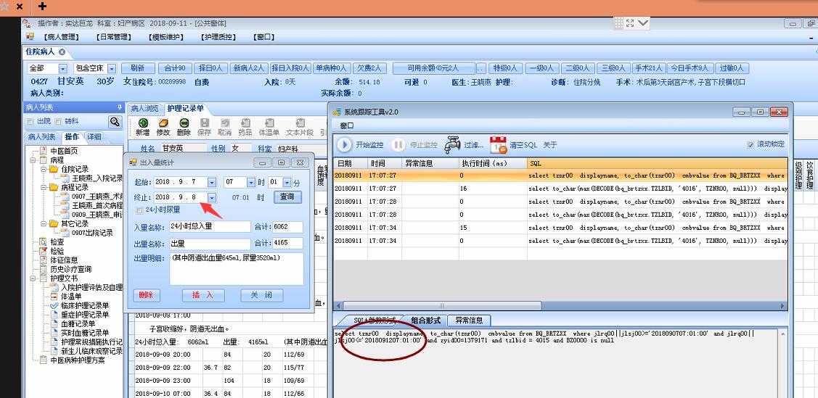Open the 护理质控 menu
818x398 pixels.
[x=218, y=36]
